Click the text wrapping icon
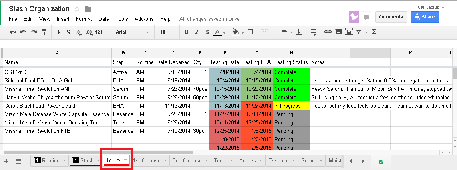This screenshot has height=170, width=457. (x=314, y=32)
